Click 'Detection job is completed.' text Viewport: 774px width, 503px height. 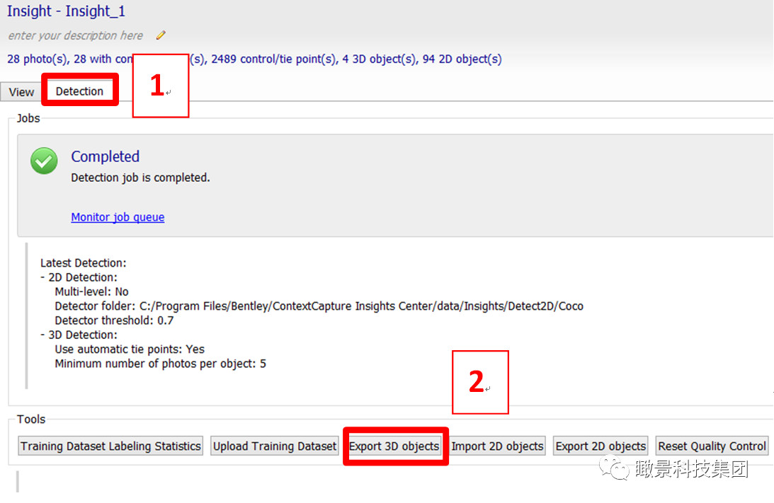[140, 178]
